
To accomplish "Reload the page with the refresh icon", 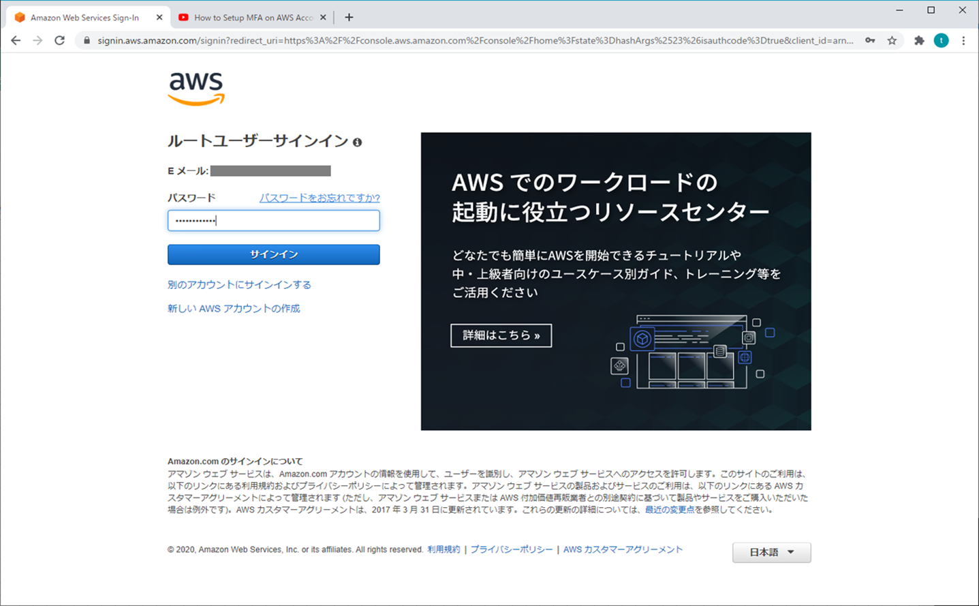I will click(x=60, y=41).
